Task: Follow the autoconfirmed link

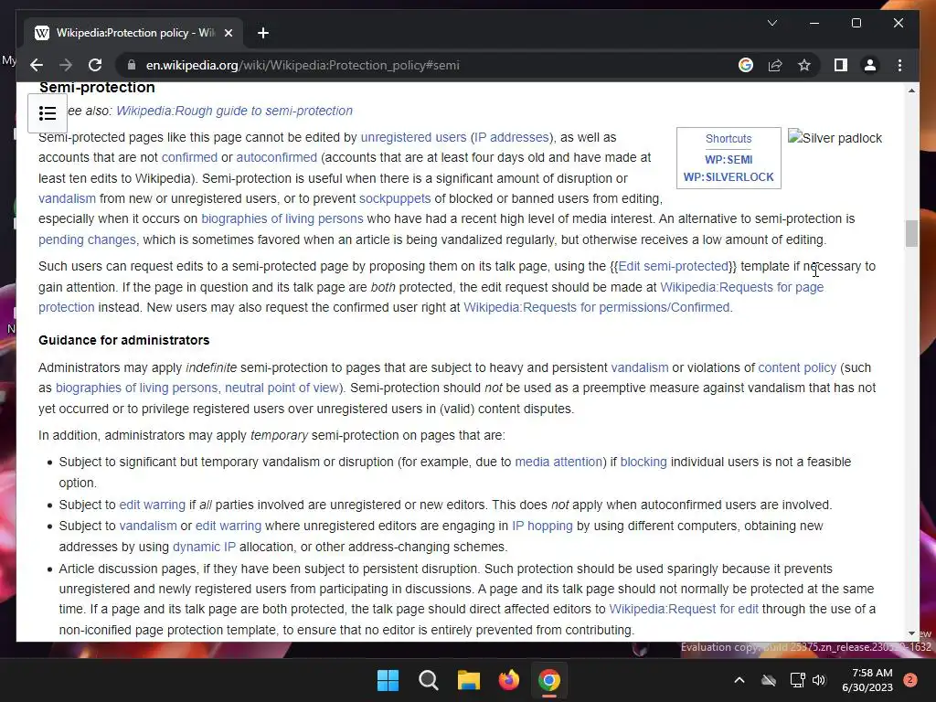Action: [x=276, y=157]
